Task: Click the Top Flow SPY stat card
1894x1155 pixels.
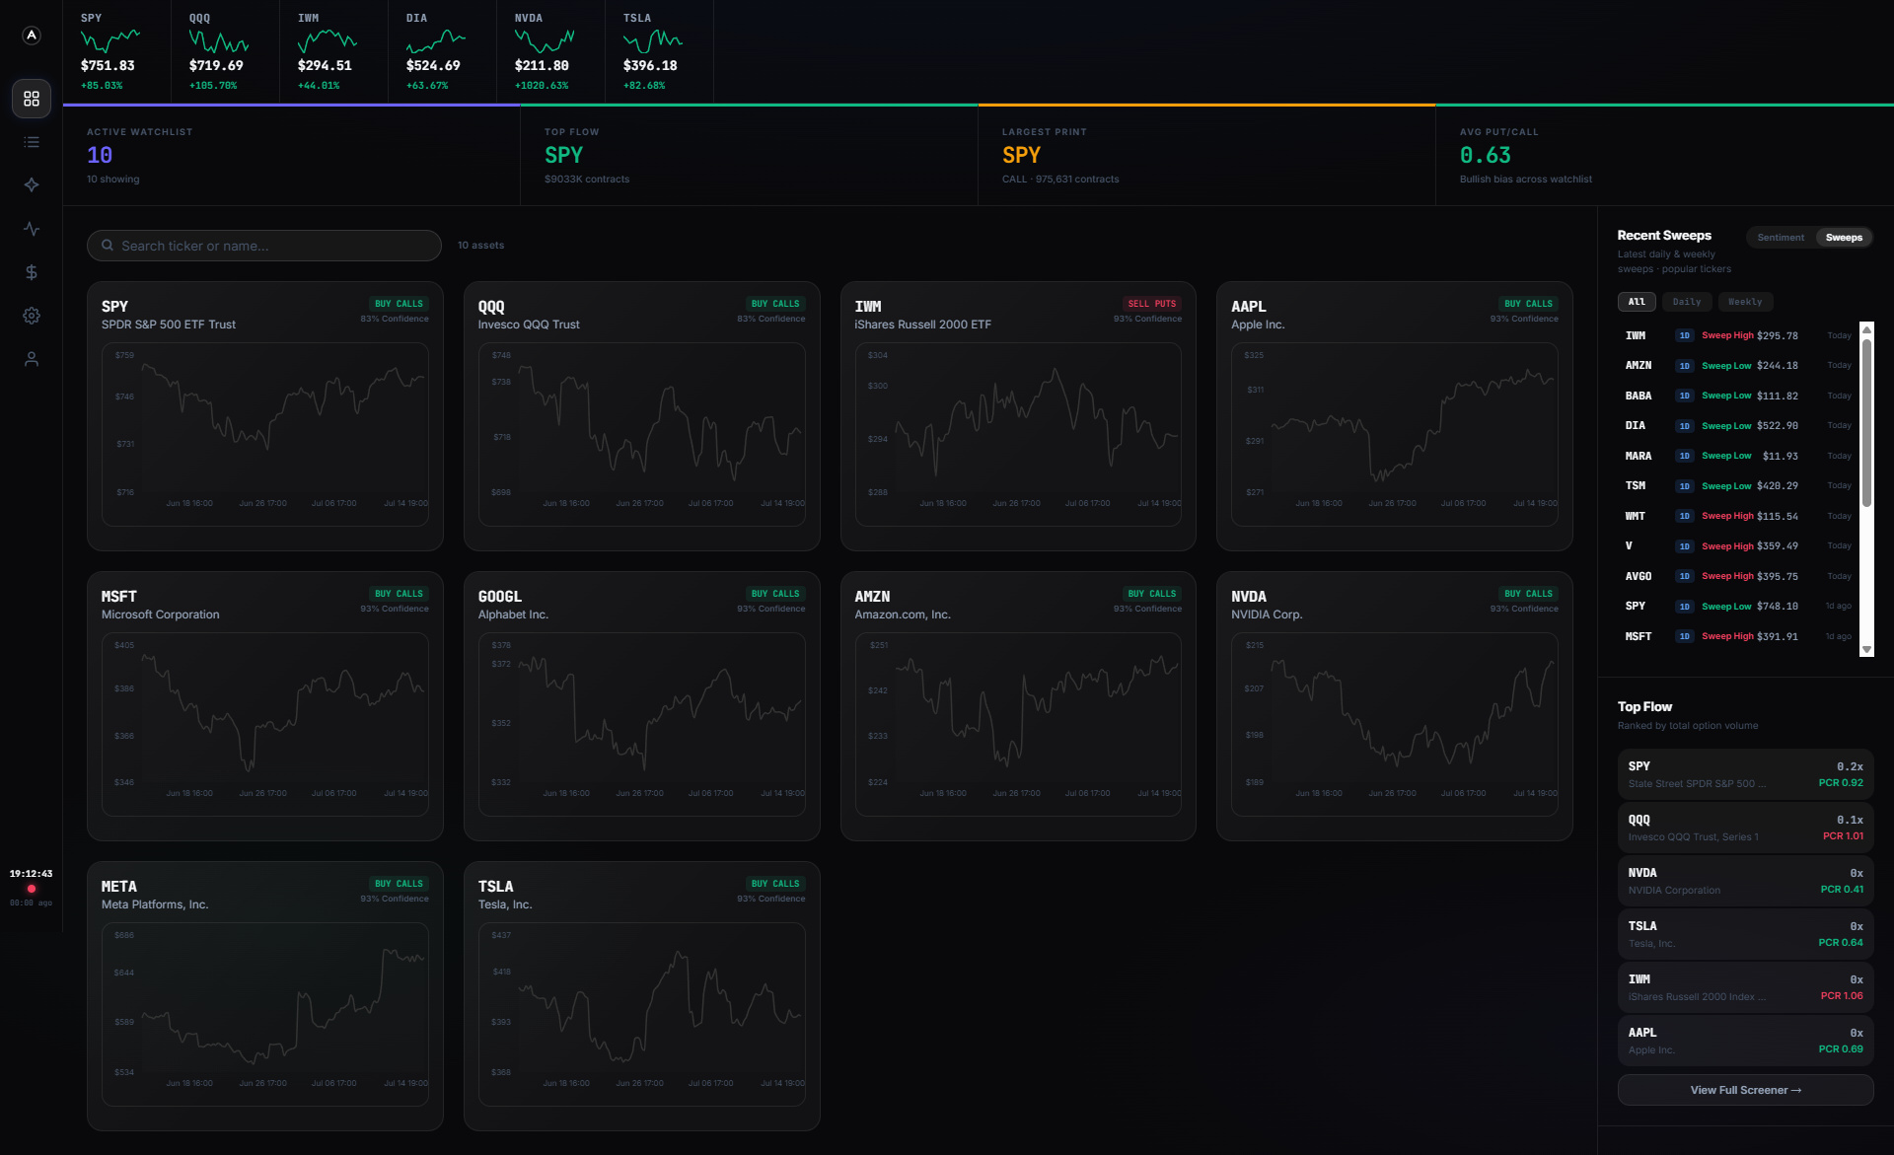Action: click(x=750, y=155)
